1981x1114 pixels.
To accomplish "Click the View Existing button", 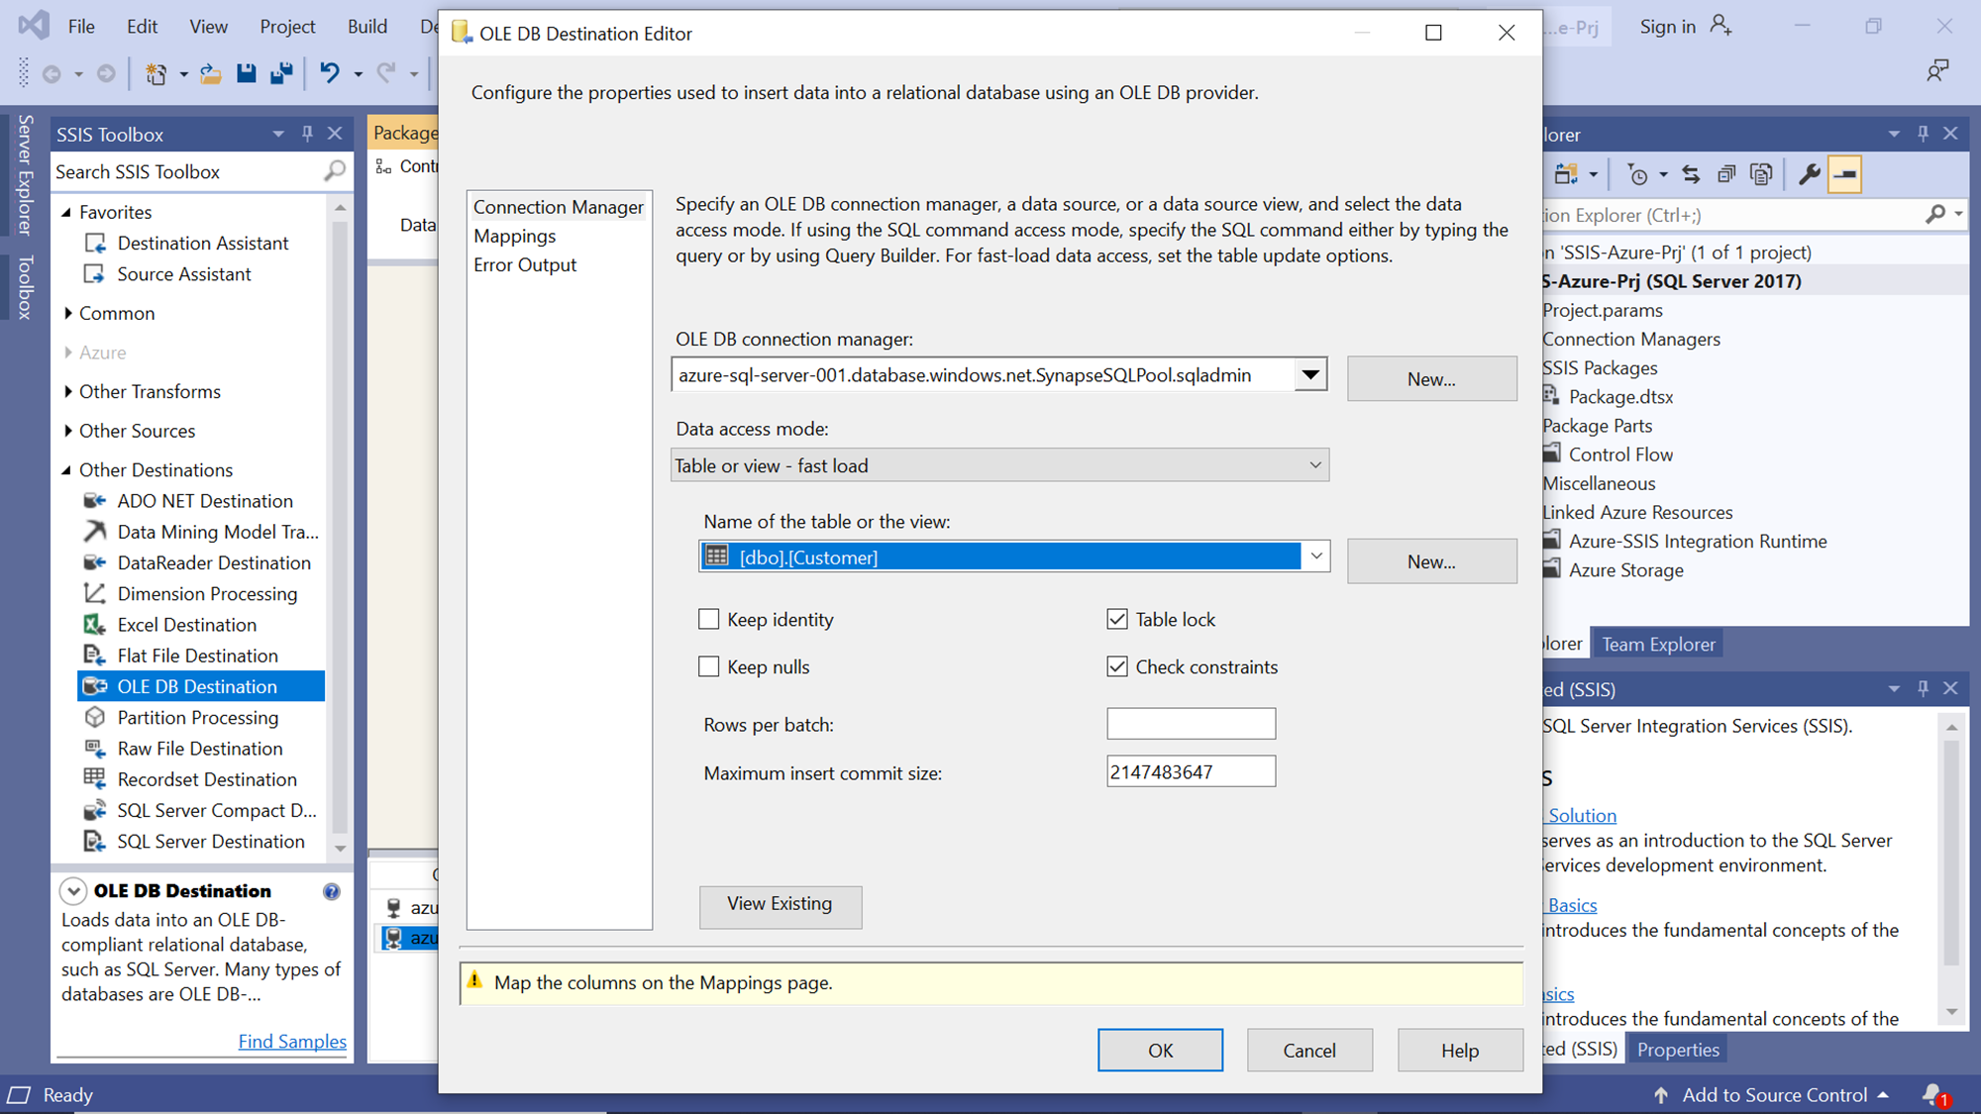I will tap(780, 904).
